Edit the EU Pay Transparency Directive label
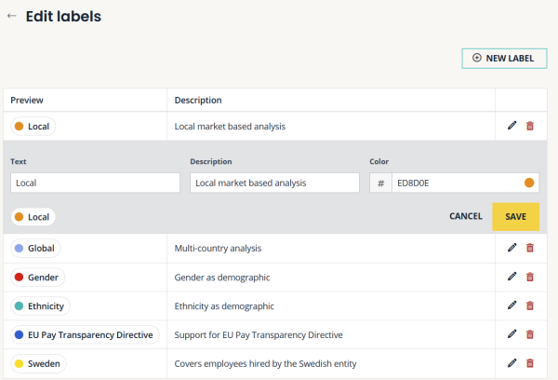This screenshot has width=558, height=380. point(511,334)
